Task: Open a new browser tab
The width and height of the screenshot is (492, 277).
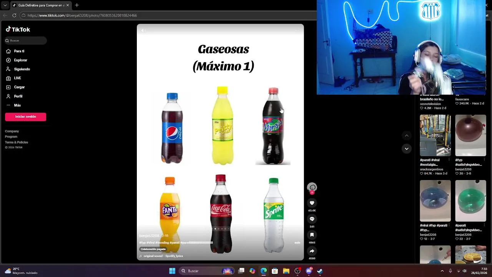Action: click(77, 5)
